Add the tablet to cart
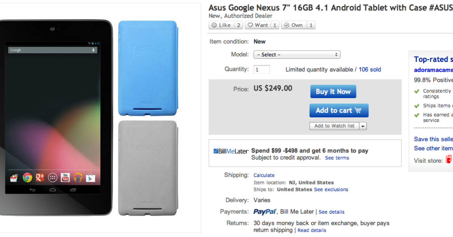The width and height of the screenshot is (453, 237). tap(339, 111)
